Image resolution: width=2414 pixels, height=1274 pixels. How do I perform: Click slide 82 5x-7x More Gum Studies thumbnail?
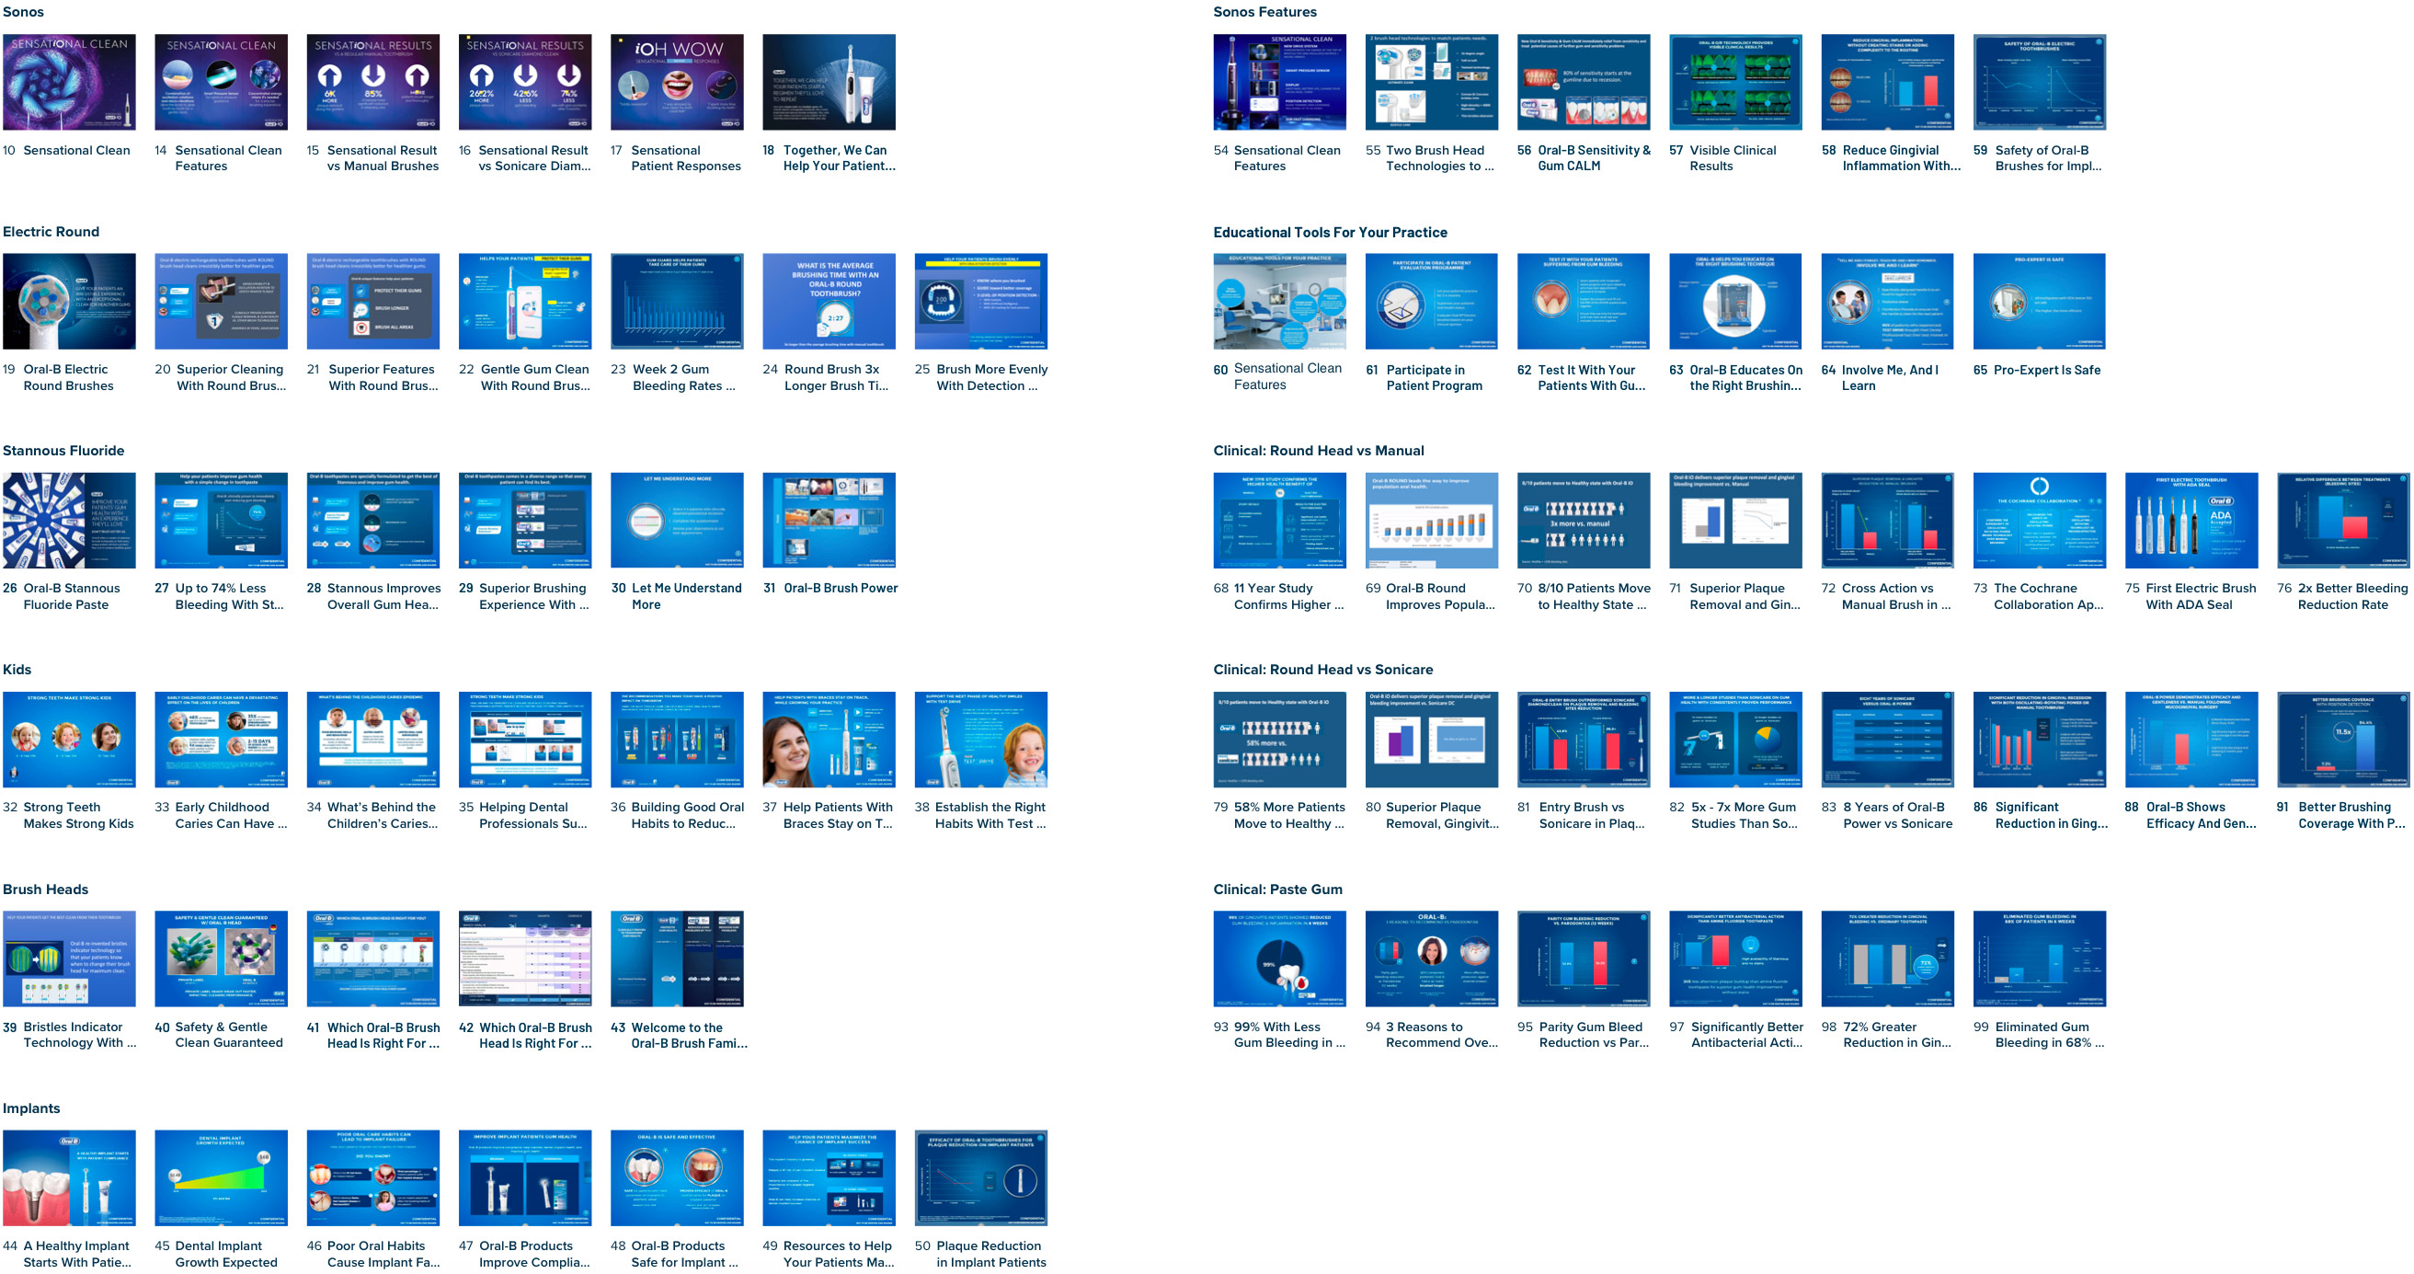1734,740
